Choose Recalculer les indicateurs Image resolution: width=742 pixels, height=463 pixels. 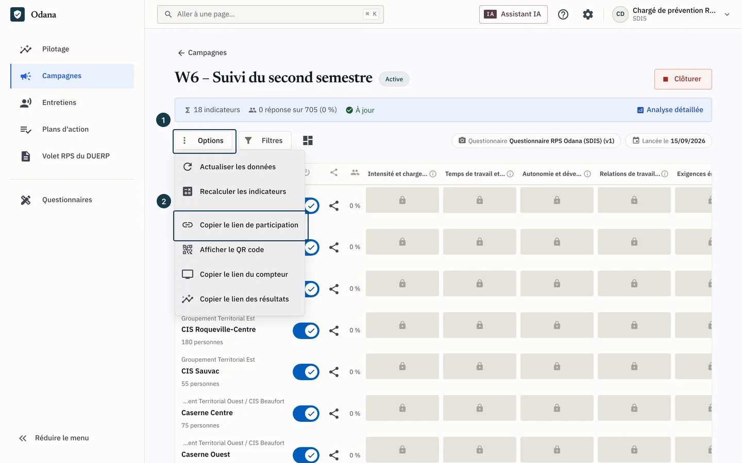(x=240, y=191)
